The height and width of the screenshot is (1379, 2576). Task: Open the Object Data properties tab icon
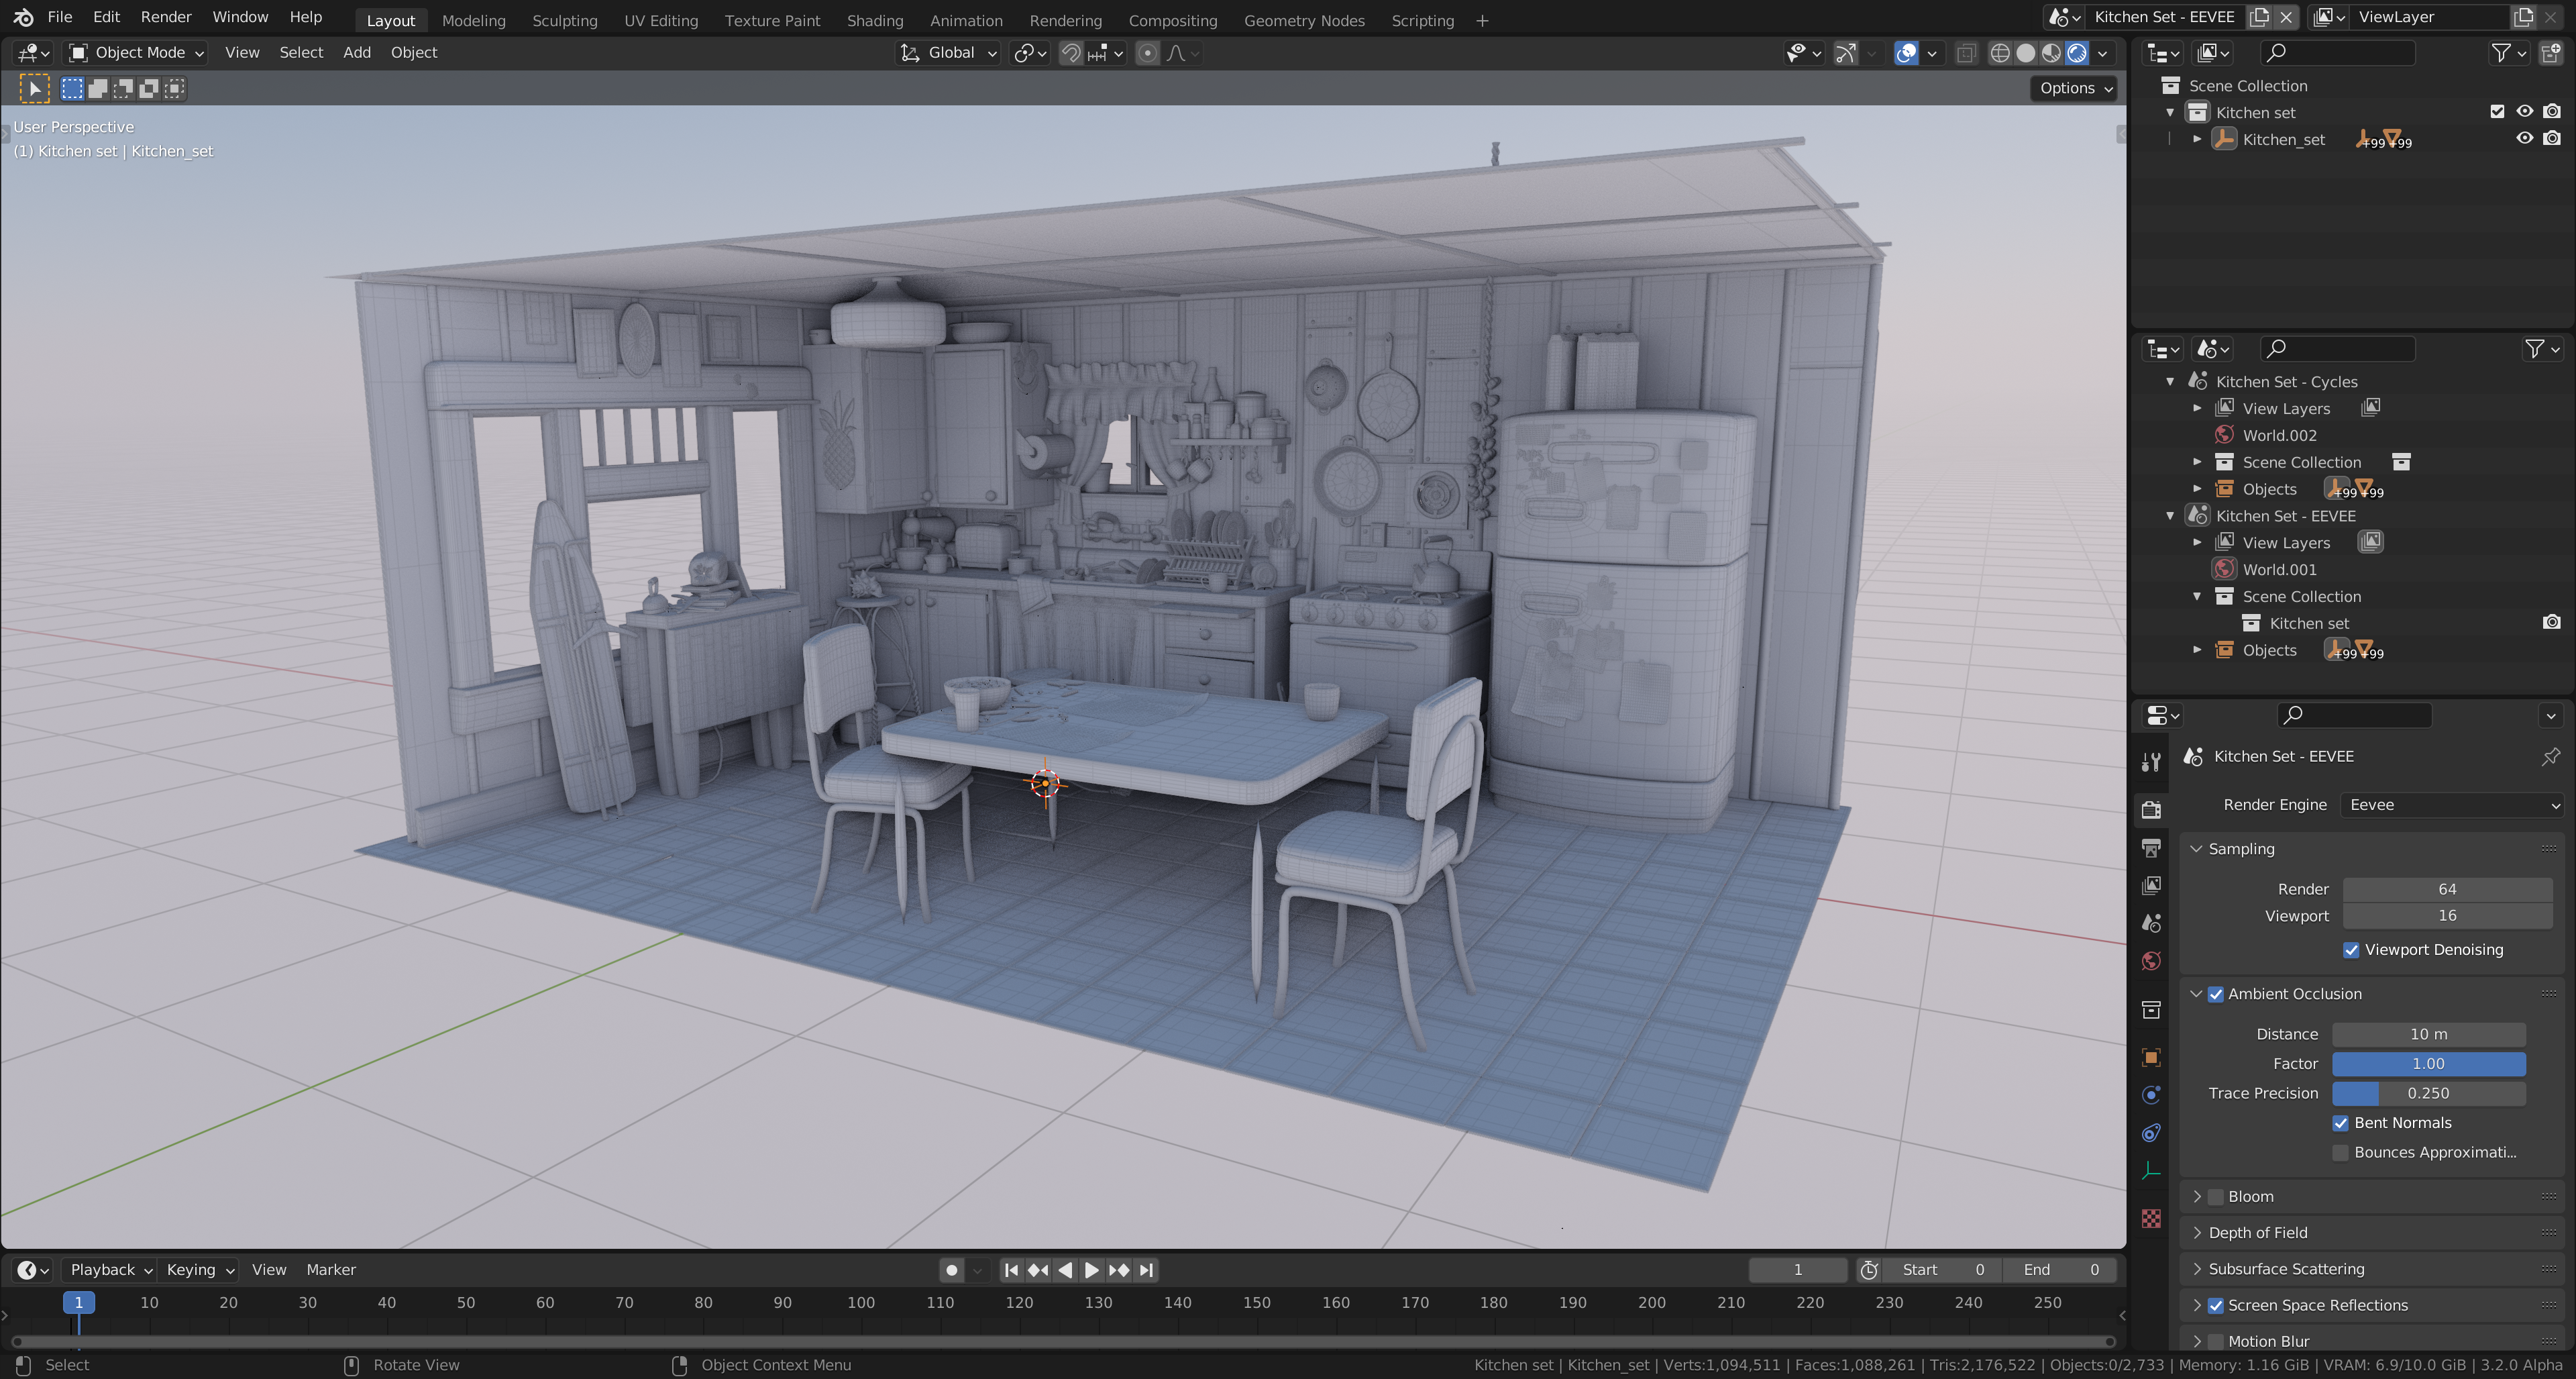pyautogui.click(x=2151, y=1171)
